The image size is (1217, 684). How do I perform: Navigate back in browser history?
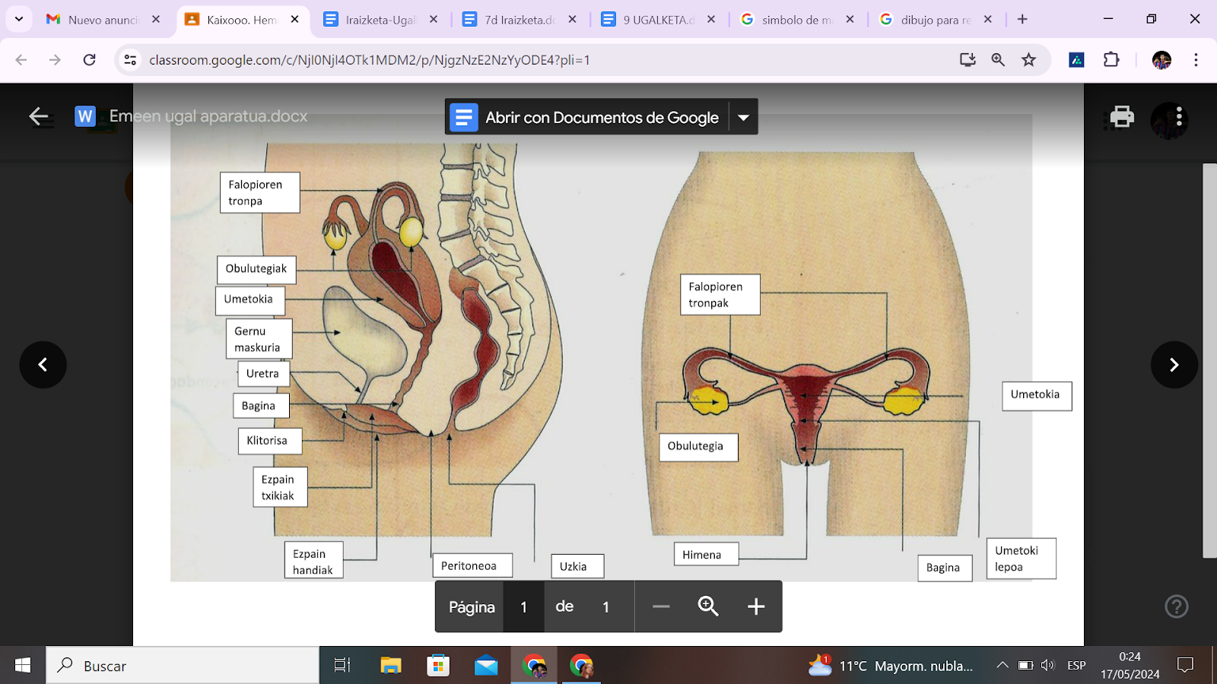[21, 60]
